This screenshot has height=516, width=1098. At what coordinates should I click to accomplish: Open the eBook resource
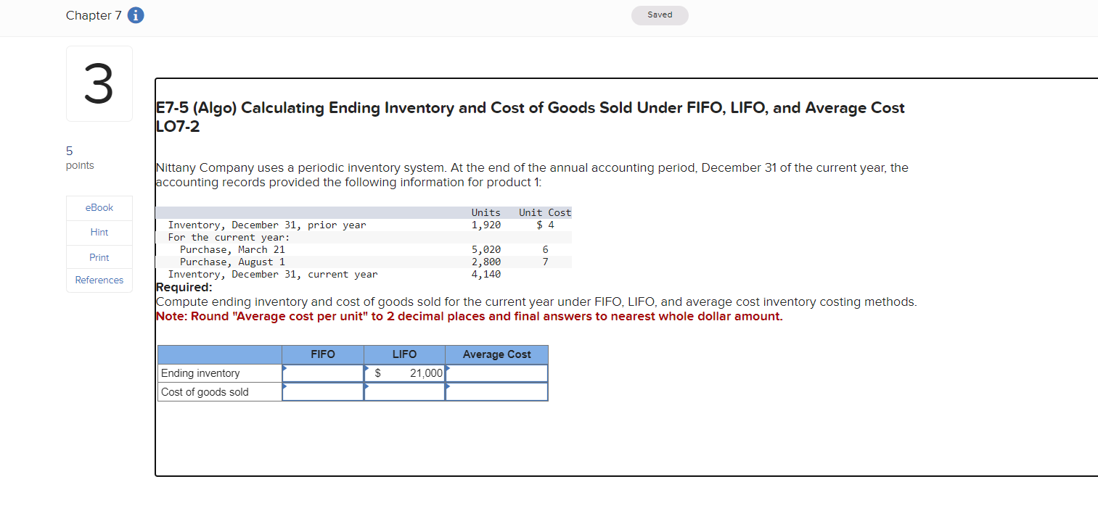pyautogui.click(x=99, y=207)
